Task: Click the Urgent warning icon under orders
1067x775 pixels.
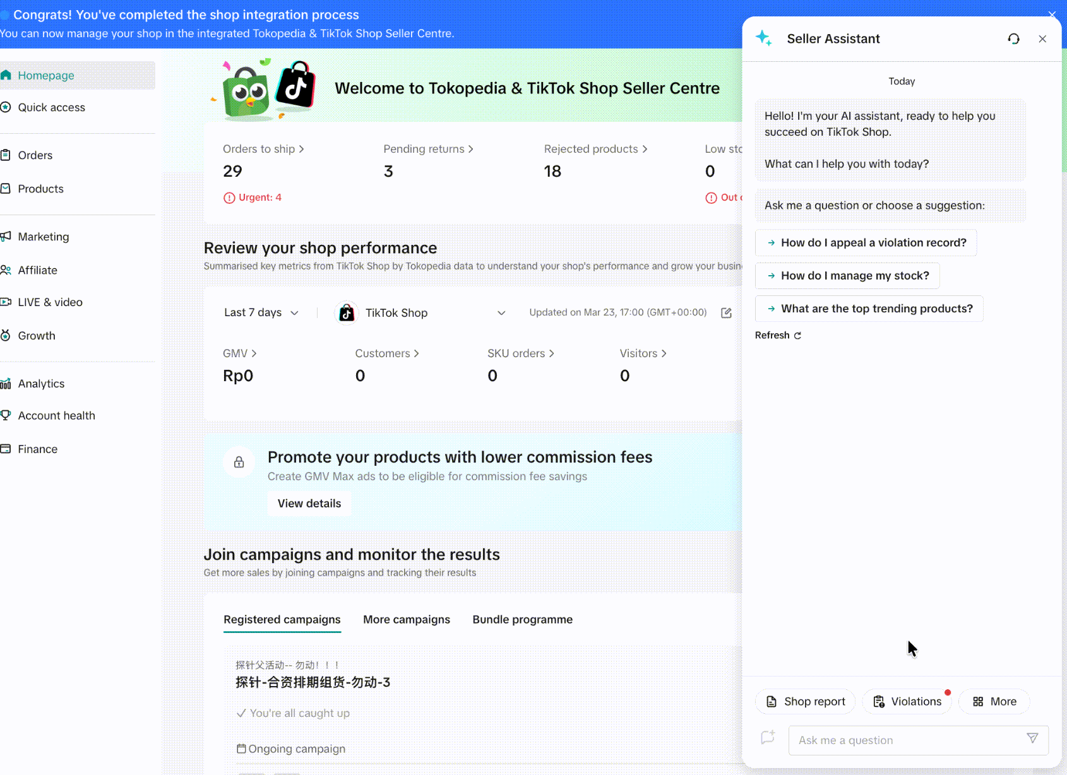Action: click(229, 198)
